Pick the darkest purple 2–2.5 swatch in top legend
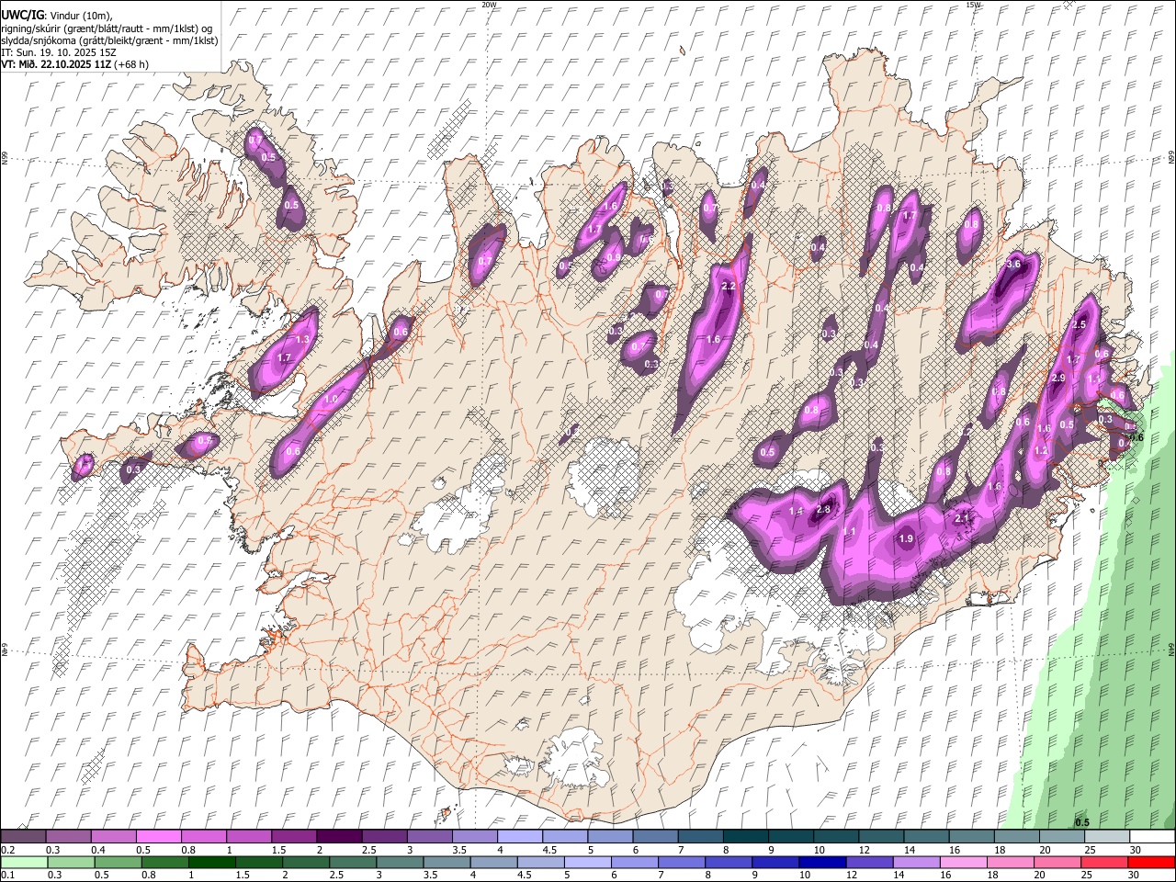The width and height of the screenshot is (1176, 882). (x=339, y=836)
